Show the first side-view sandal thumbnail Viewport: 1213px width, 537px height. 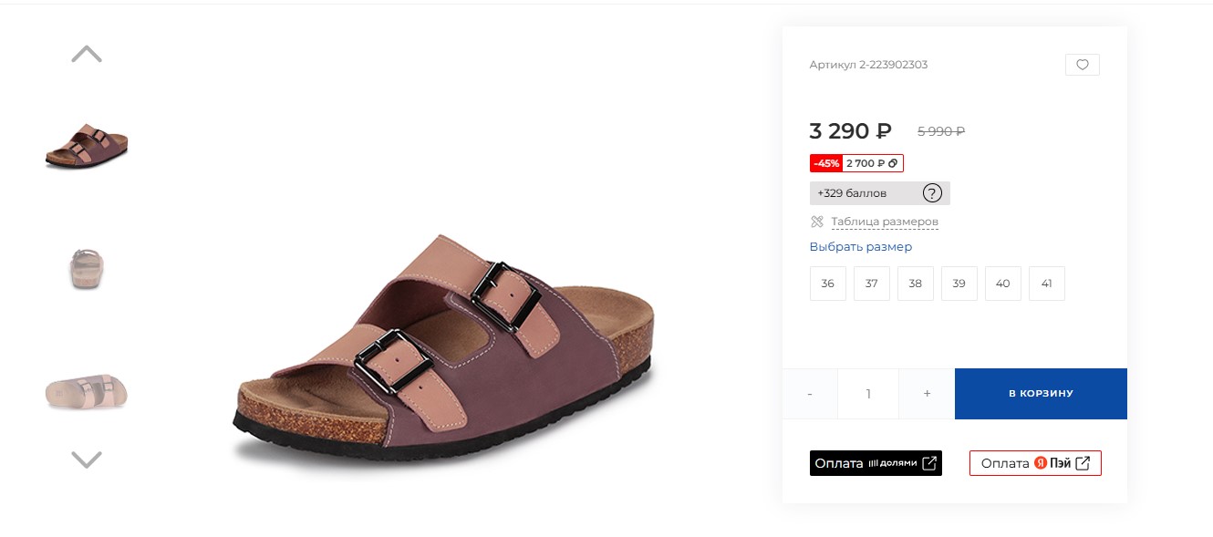click(x=87, y=146)
